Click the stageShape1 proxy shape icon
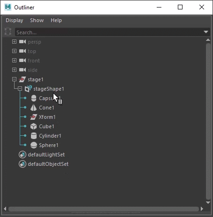 point(28,89)
